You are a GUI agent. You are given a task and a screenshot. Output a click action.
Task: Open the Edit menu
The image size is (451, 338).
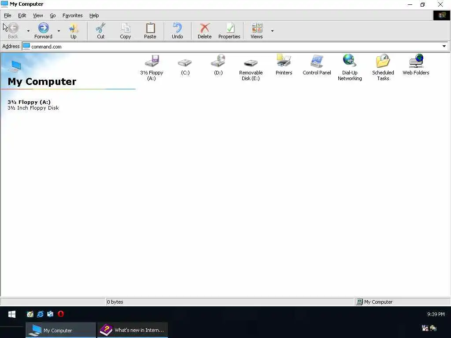coord(22,15)
